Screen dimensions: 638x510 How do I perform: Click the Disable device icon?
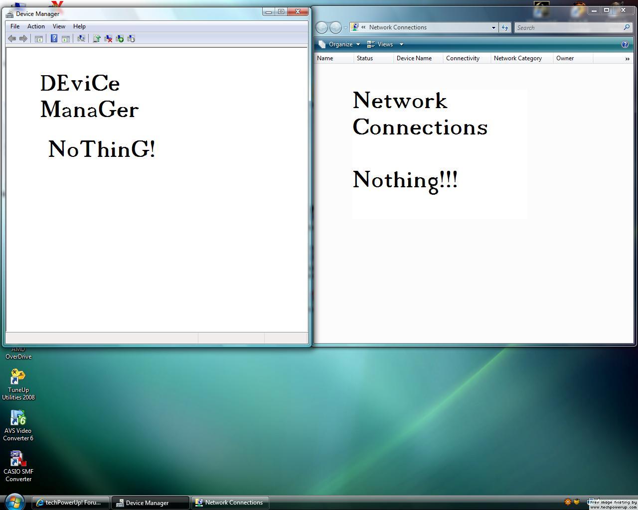pos(131,38)
